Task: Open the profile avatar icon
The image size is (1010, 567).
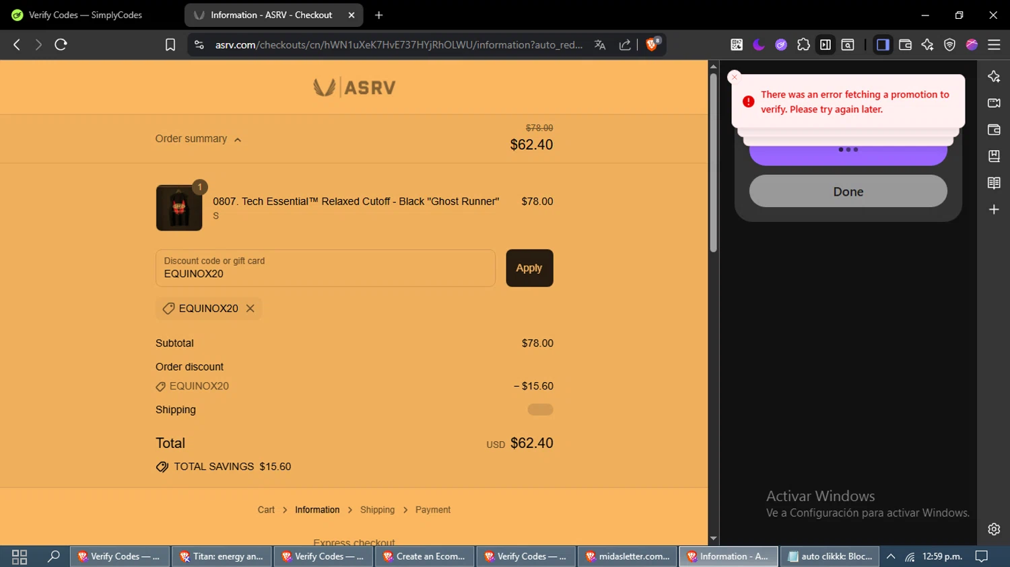Action: (972, 44)
